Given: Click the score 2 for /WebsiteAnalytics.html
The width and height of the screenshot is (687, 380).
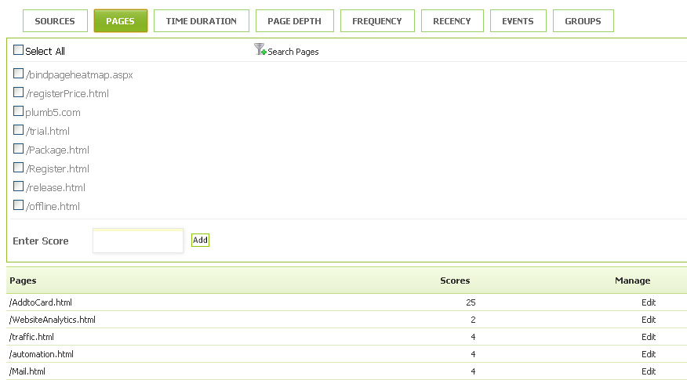Looking at the screenshot, I should pyautogui.click(x=473, y=320).
